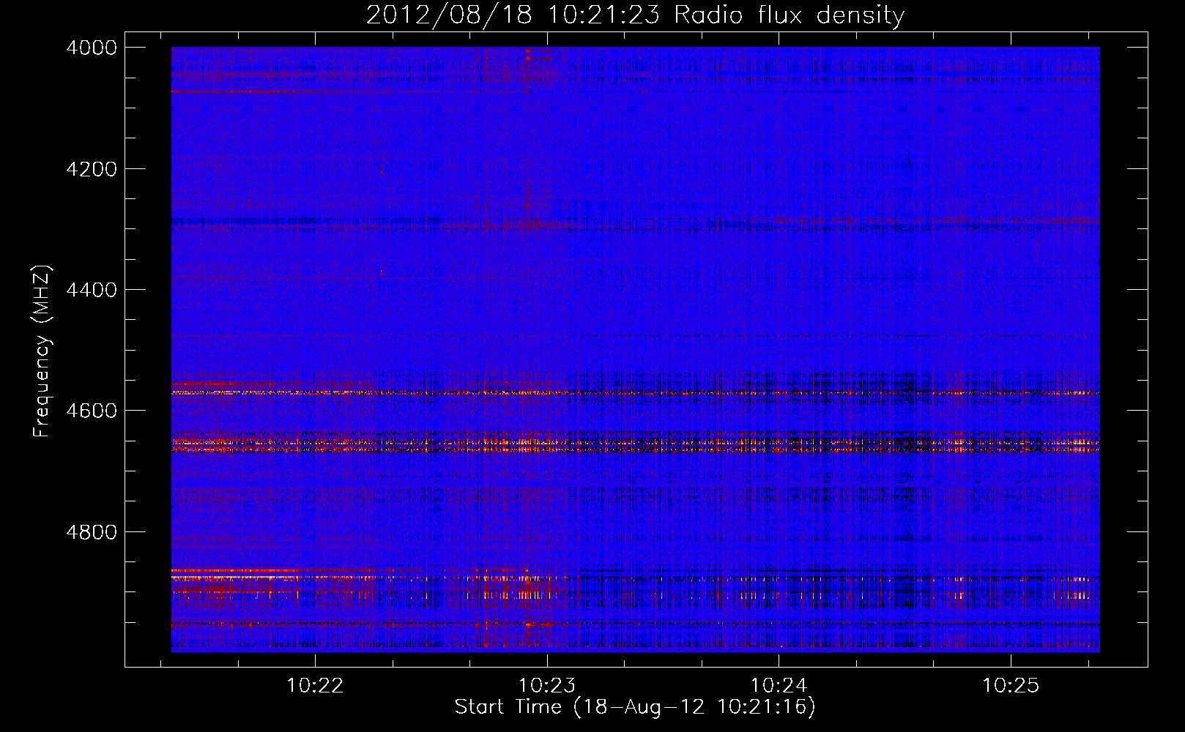Click the 10:22 time axis label
Image resolution: width=1185 pixels, height=732 pixels.
(315, 686)
